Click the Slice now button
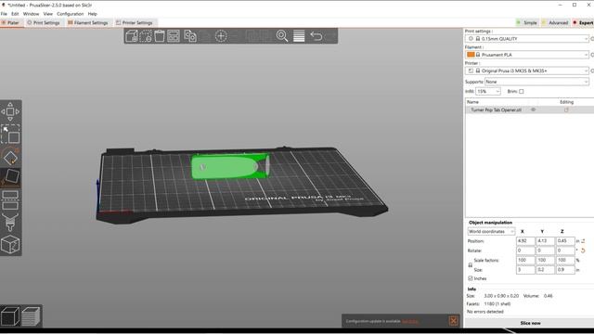This screenshot has width=594, height=334. (x=530, y=323)
